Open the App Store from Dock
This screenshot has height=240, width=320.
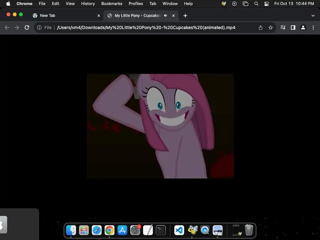(122, 230)
